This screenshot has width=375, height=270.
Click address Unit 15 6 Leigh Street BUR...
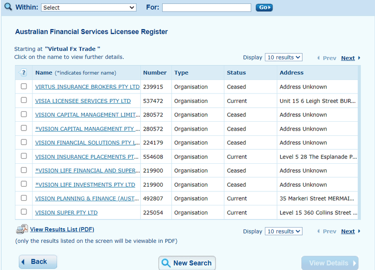click(x=318, y=101)
